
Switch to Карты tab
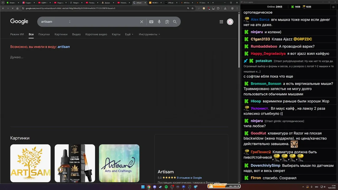tap(116, 34)
